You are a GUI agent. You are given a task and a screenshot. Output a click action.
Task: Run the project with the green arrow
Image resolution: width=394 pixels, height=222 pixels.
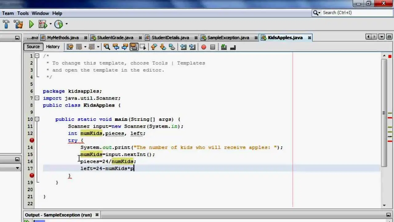pos(31,24)
